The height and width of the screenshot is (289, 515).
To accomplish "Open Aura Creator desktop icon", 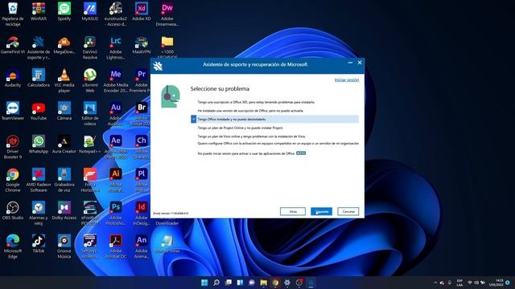I will (x=64, y=144).
